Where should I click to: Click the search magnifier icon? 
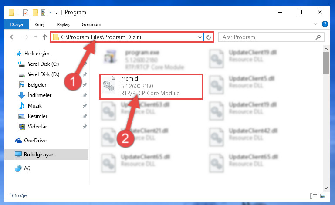point(318,37)
